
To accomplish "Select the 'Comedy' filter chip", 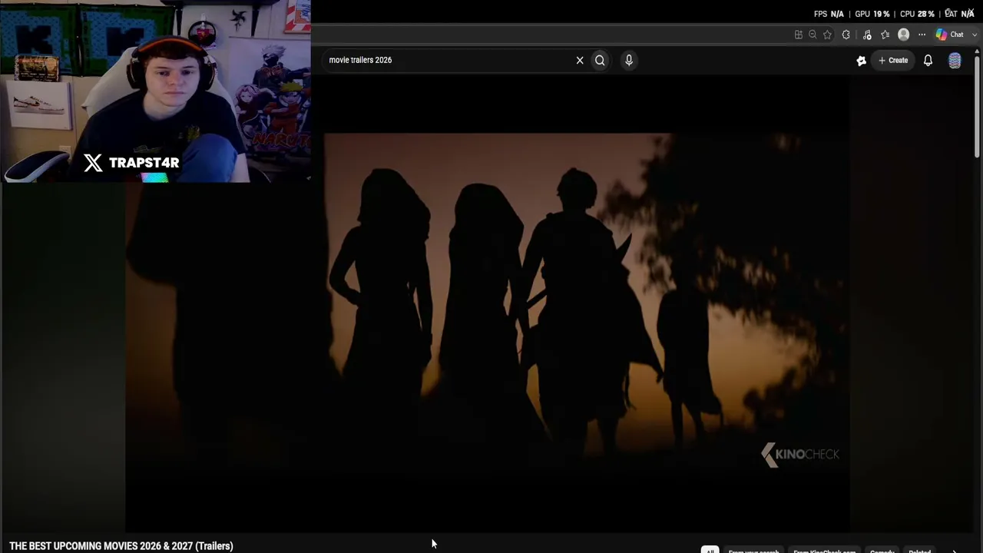I will (x=882, y=550).
